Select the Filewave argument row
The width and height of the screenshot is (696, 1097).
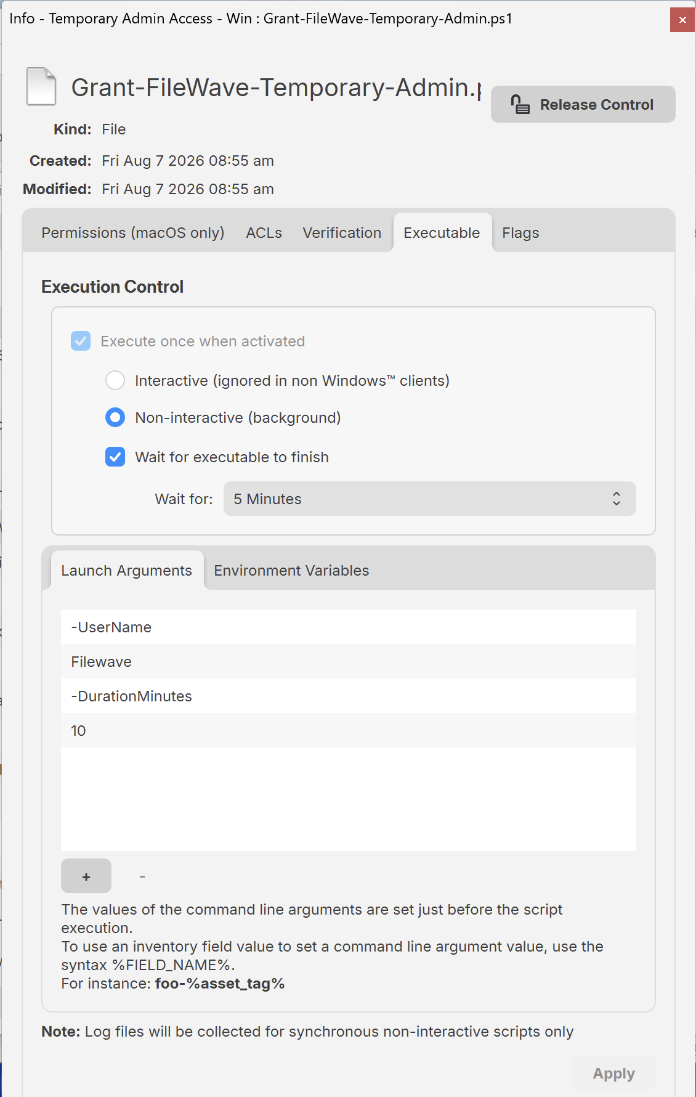pos(348,661)
